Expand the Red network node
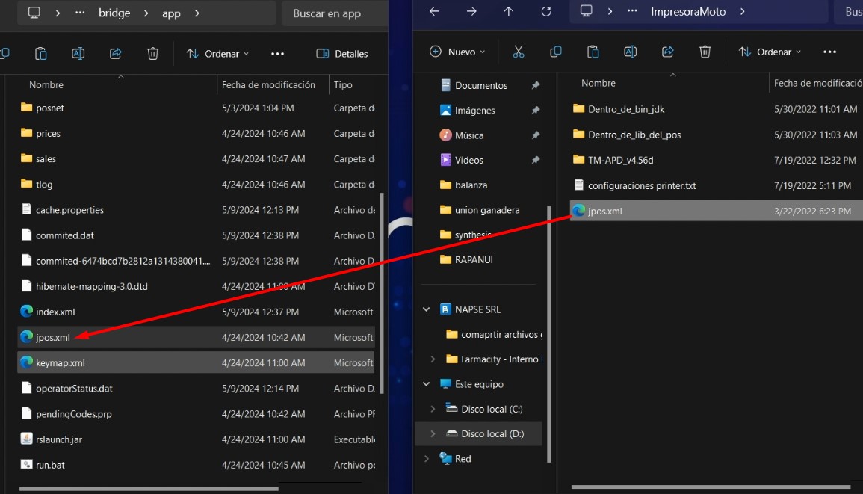This screenshot has width=863, height=494. pyautogui.click(x=427, y=459)
